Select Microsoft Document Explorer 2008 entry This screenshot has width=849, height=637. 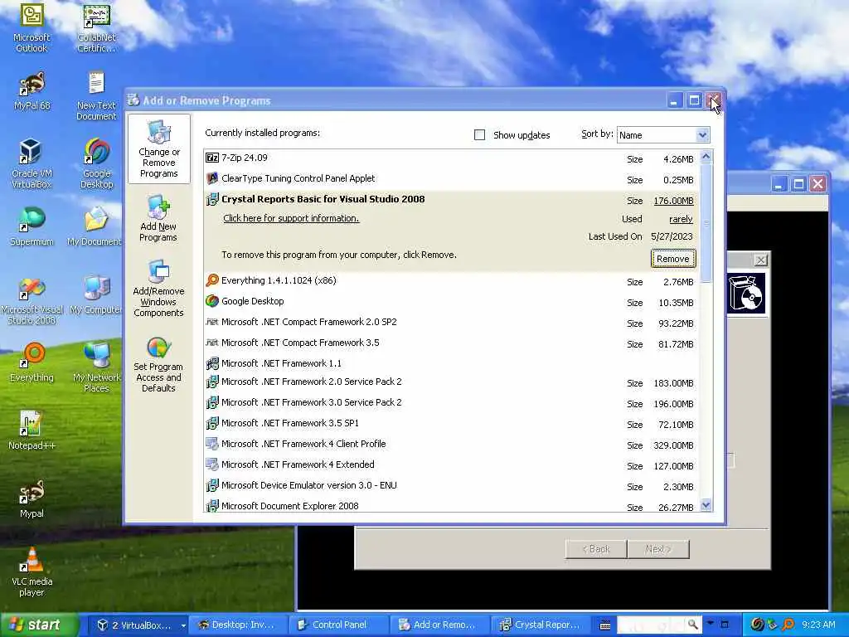tap(452, 505)
